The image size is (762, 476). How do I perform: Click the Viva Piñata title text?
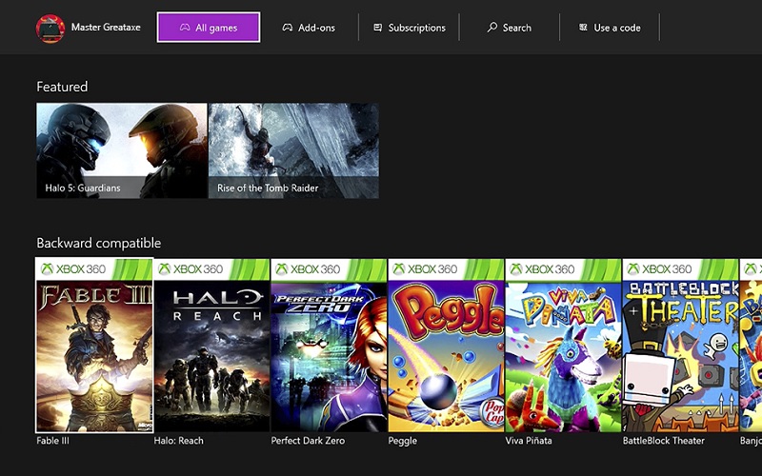pos(529,441)
